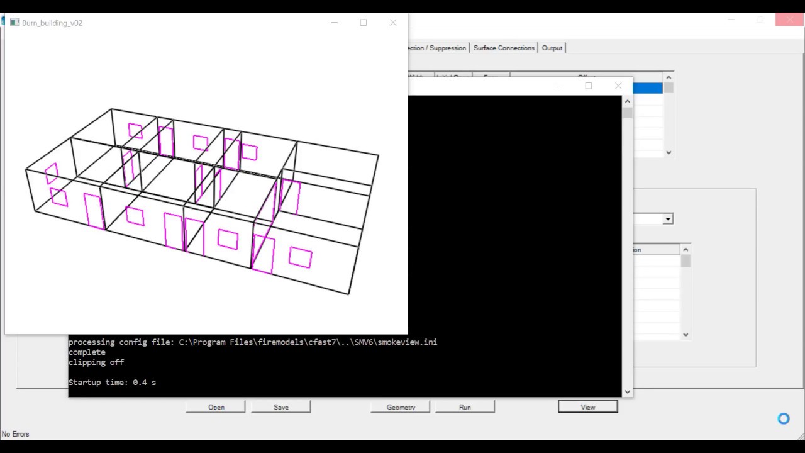
Task: Click 'processing config file' console line
Action: [x=253, y=342]
